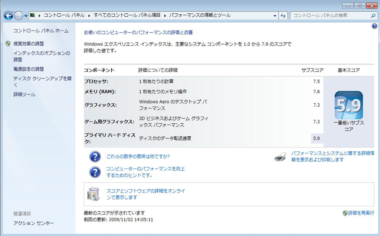380x236 pixels.
Task: Click question icon beside これらの数字の意味は何ですか
Action: click(95, 157)
